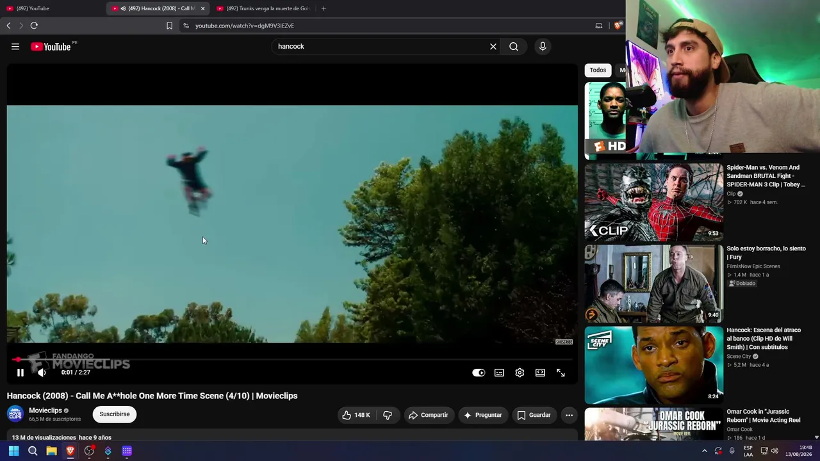Toggle autoplay switch in player
This screenshot has height=461, width=820.
[479, 373]
